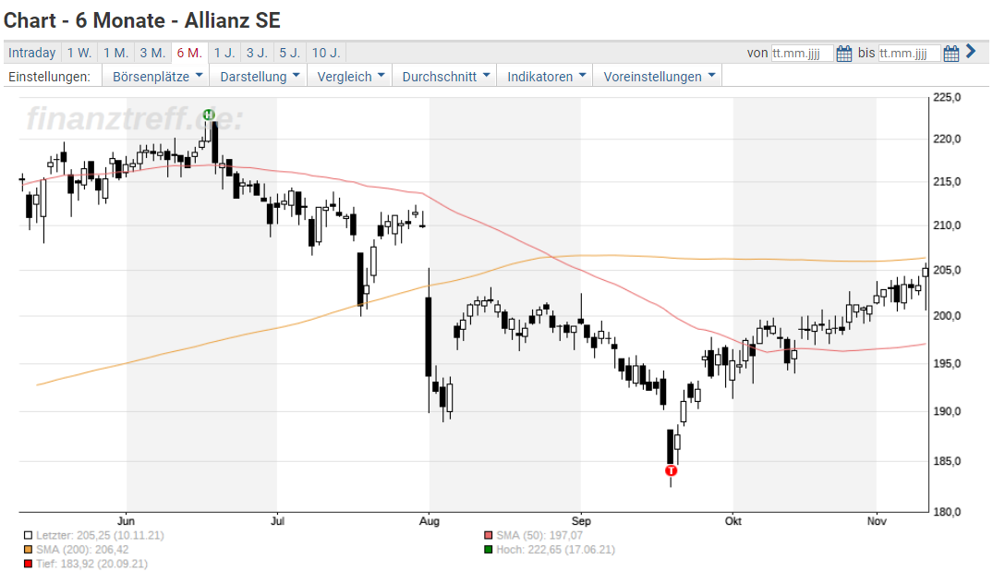Switch chart to 5 J. range
This screenshot has height=572, width=993.
point(290,53)
